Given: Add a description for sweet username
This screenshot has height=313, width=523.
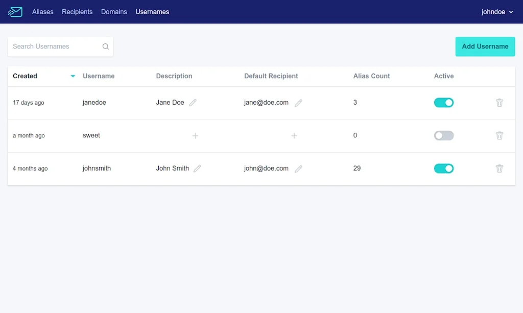Looking at the screenshot, I should click(x=195, y=136).
